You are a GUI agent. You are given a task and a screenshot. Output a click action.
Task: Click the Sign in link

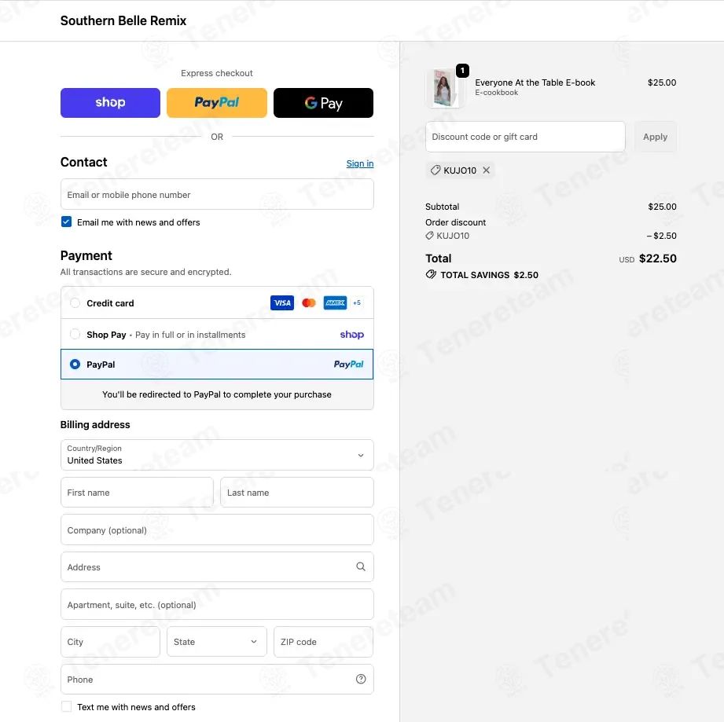[360, 163]
